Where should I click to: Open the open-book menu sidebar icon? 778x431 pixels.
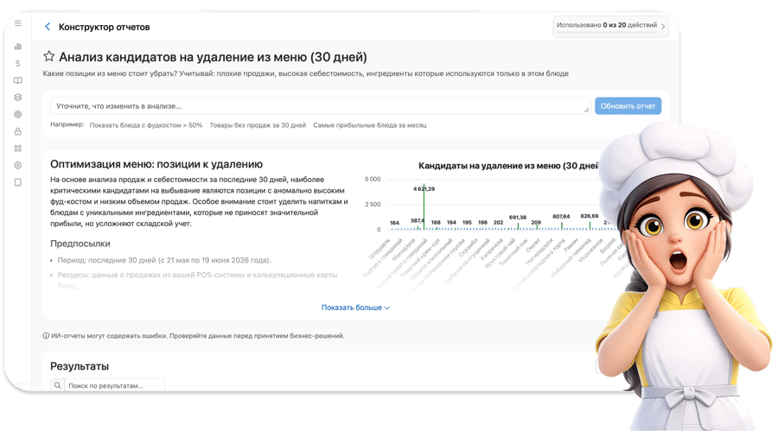[18, 80]
